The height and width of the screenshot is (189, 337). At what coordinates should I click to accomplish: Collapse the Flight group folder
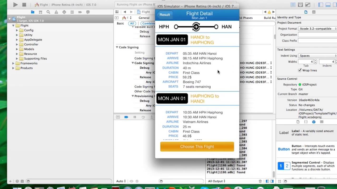click(x=13, y=25)
